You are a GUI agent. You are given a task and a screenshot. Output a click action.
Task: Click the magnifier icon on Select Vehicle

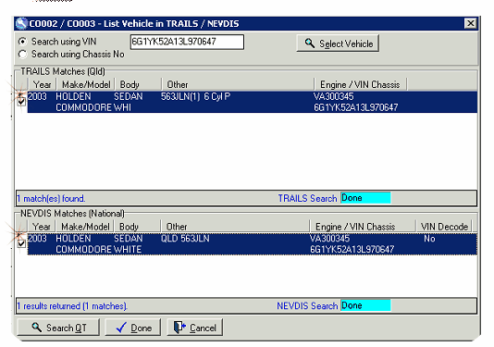(x=309, y=43)
